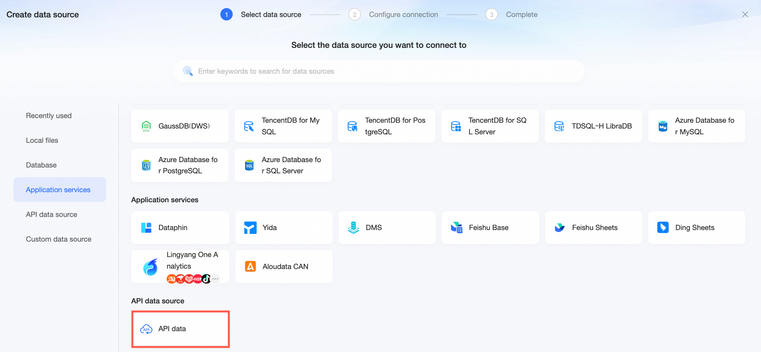Image resolution: width=761 pixels, height=352 pixels.
Task: Switch to the Database category
Action: pos(60,165)
